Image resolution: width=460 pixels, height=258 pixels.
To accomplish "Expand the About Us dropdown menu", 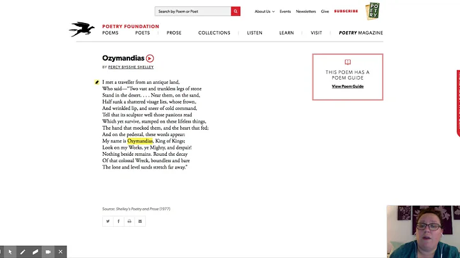I will [264, 11].
